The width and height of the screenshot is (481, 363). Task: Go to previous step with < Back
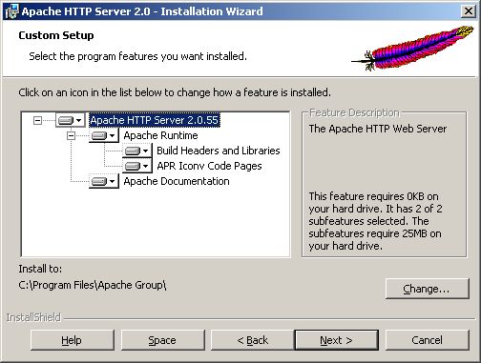tap(253, 340)
